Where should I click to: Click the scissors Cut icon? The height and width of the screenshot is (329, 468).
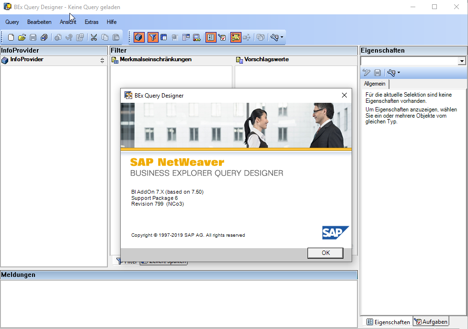(94, 37)
